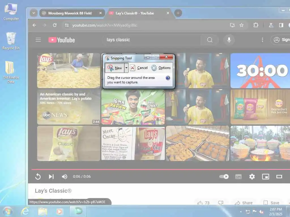
Task: Toggle subtitles/closed captions
Action: [x=238, y=177]
